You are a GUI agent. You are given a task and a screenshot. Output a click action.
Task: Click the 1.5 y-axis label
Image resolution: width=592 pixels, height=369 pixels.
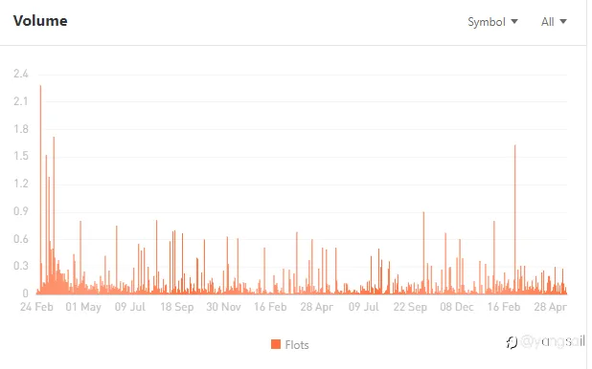point(21,156)
